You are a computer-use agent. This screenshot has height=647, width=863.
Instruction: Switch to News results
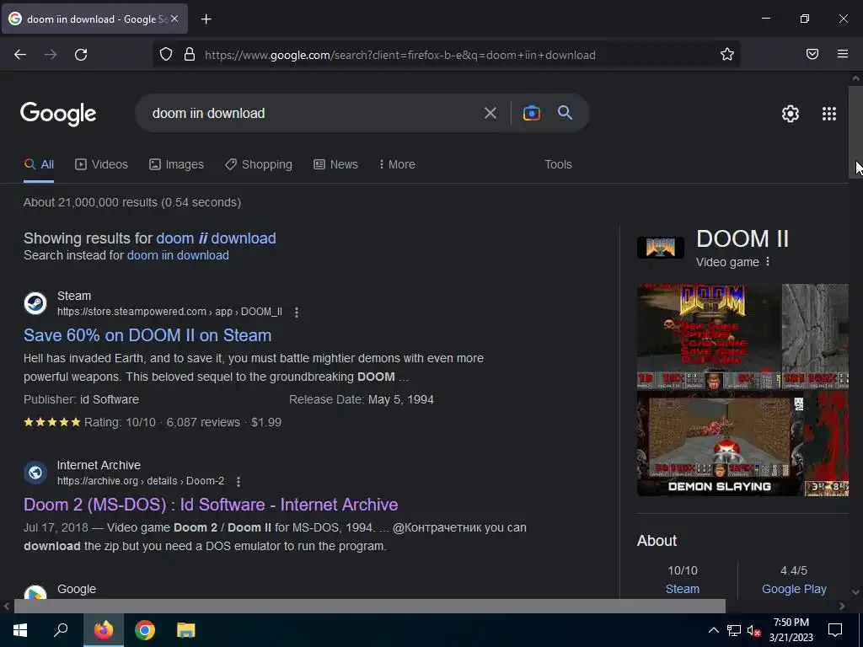(x=335, y=164)
